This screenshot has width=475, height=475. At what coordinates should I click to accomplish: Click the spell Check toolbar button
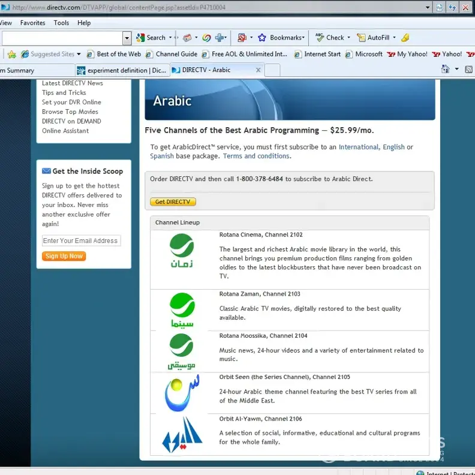point(330,38)
